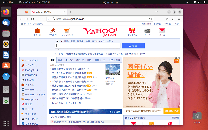Open the Firefox hamburger menu
Screen dimensions: 208x130
[x=179, y=19]
